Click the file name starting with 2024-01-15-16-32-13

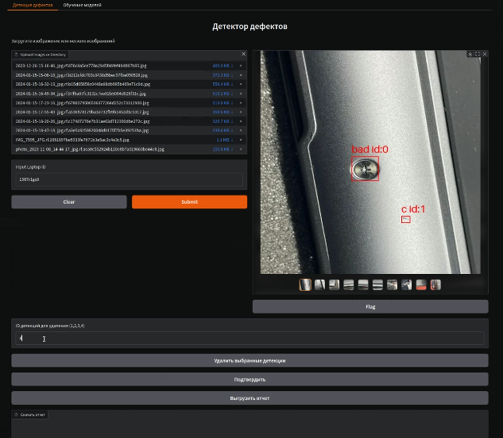coord(83,84)
